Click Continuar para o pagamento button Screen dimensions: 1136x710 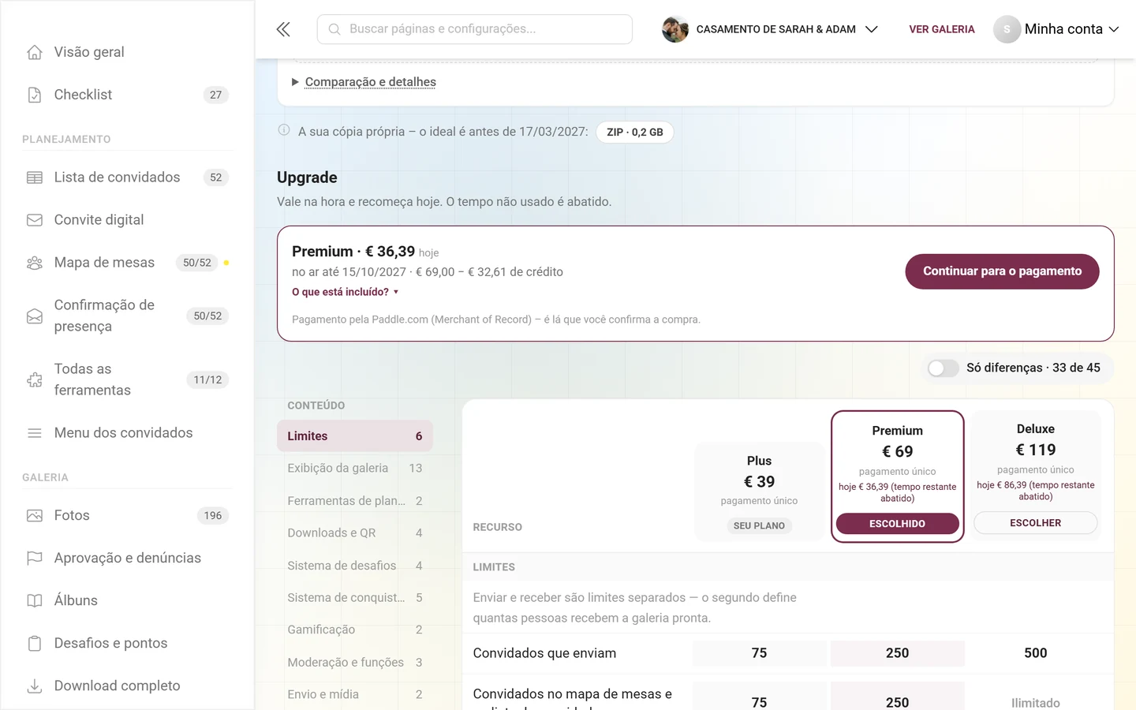tap(1002, 271)
